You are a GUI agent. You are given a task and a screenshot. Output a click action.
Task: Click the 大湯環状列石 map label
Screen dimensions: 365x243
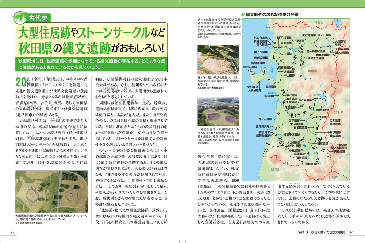pos(341,43)
